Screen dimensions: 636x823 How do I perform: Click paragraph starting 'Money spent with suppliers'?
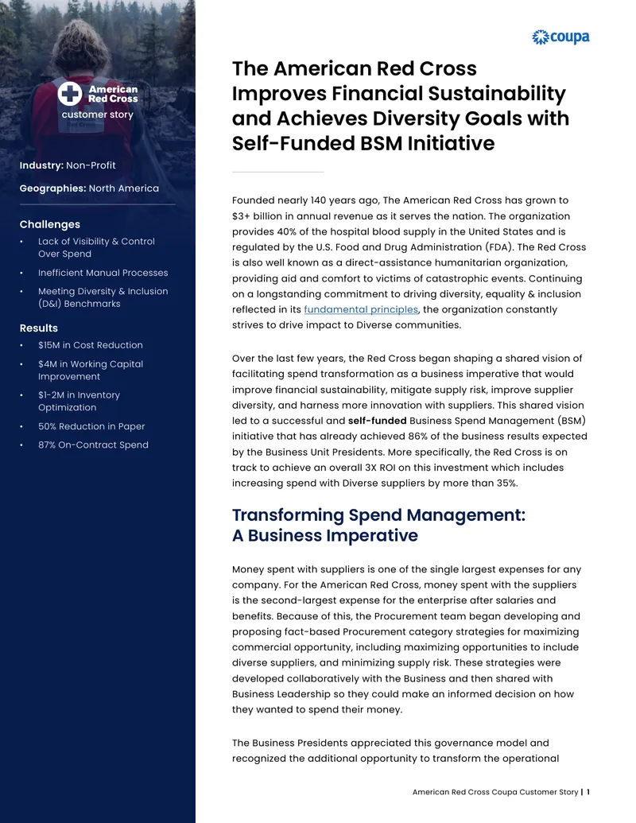tap(407, 639)
